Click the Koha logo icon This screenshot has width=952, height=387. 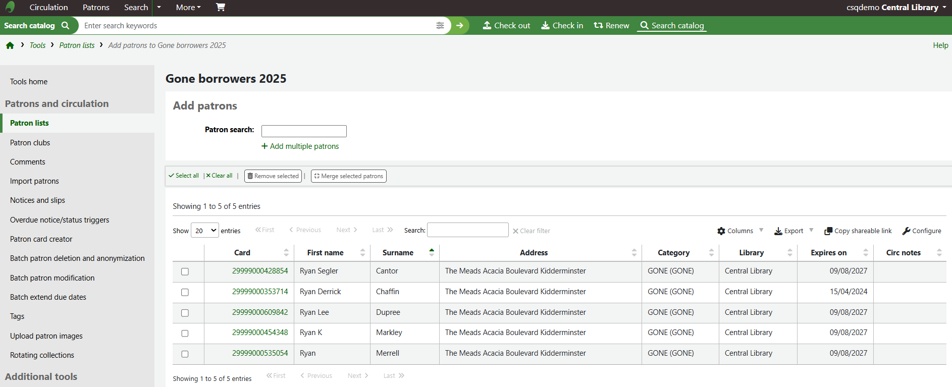click(10, 7)
